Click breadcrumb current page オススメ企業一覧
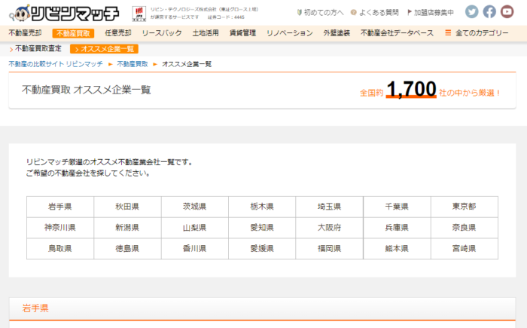The image size is (527, 328). coord(187,64)
